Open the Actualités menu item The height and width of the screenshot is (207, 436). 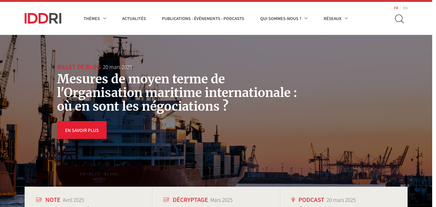coord(134,18)
